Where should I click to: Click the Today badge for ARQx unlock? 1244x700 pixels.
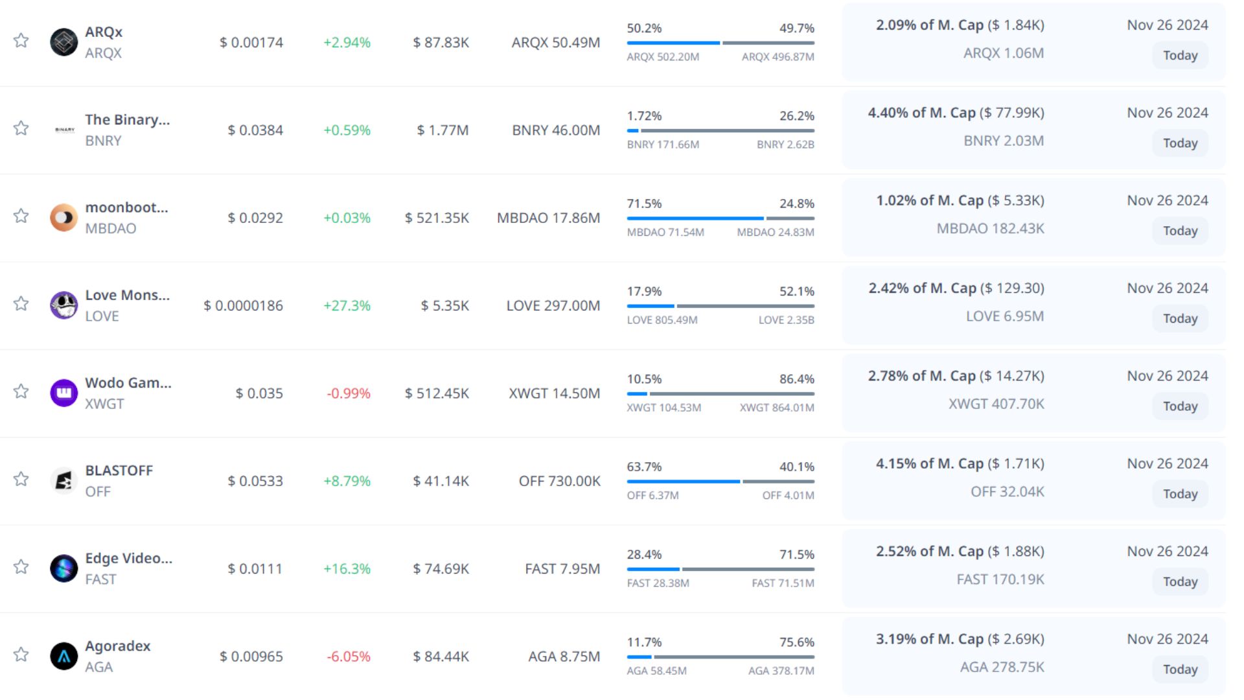click(1179, 56)
